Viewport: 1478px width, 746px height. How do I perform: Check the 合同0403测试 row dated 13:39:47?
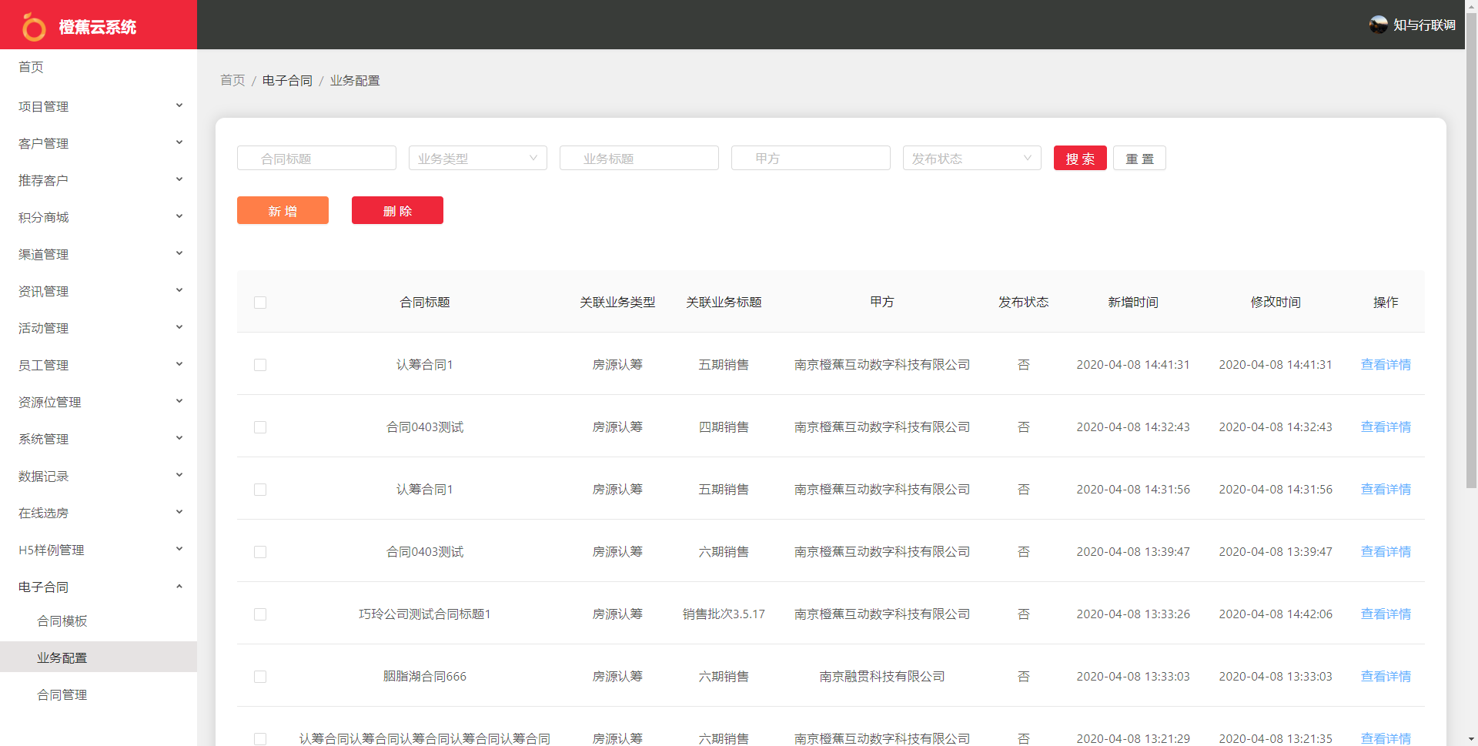coord(260,552)
